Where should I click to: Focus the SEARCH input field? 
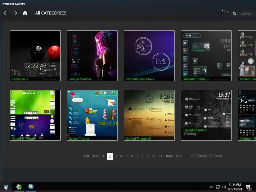[x=247, y=14]
